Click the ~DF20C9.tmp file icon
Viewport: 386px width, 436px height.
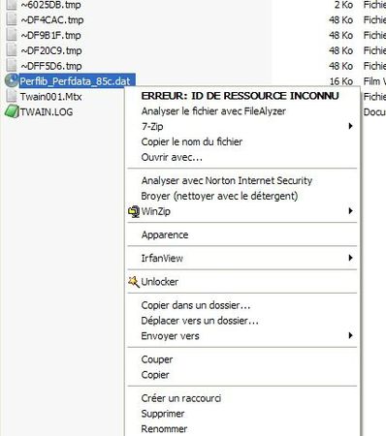12,50
